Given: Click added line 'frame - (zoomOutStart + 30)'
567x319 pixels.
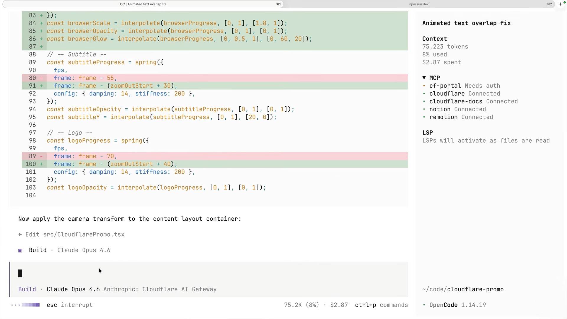Looking at the screenshot, I should [x=215, y=86].
